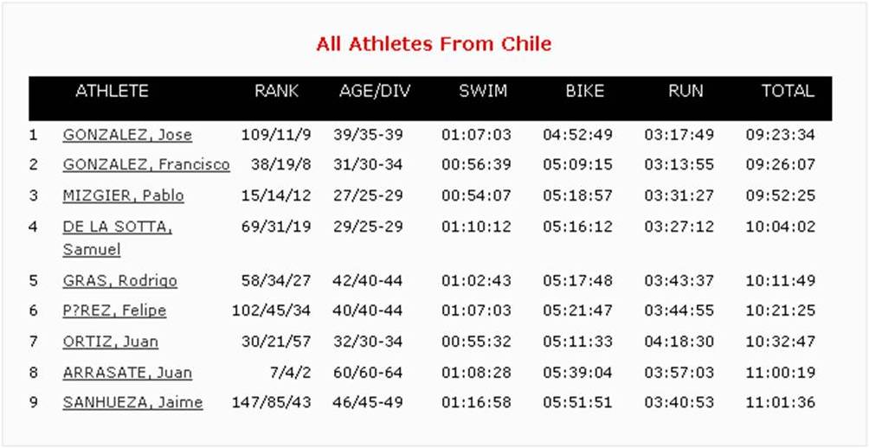This screenshot has height=448, width=869.
Task: Click swim time 00:54:07 in Mizgier row
Action: click(476, 196)
